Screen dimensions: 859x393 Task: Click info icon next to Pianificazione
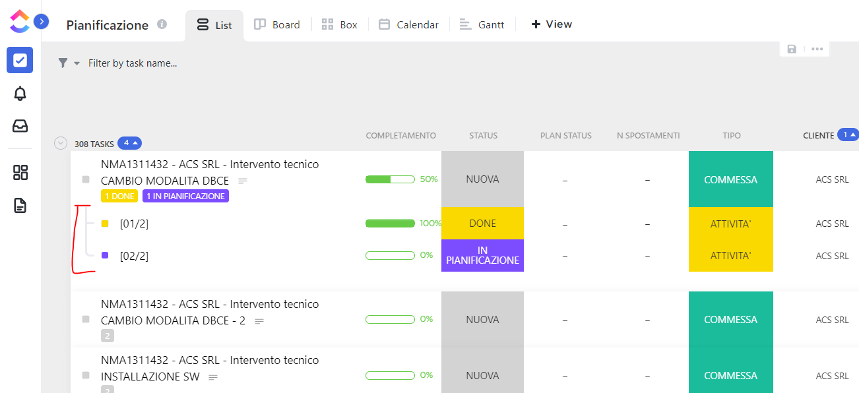click(x=162, y=24)
